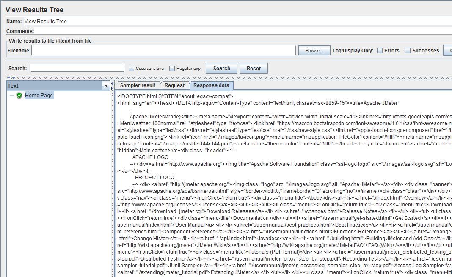Open the Browse dialog for results file
The image size is (452, 277).
point(314,50)
